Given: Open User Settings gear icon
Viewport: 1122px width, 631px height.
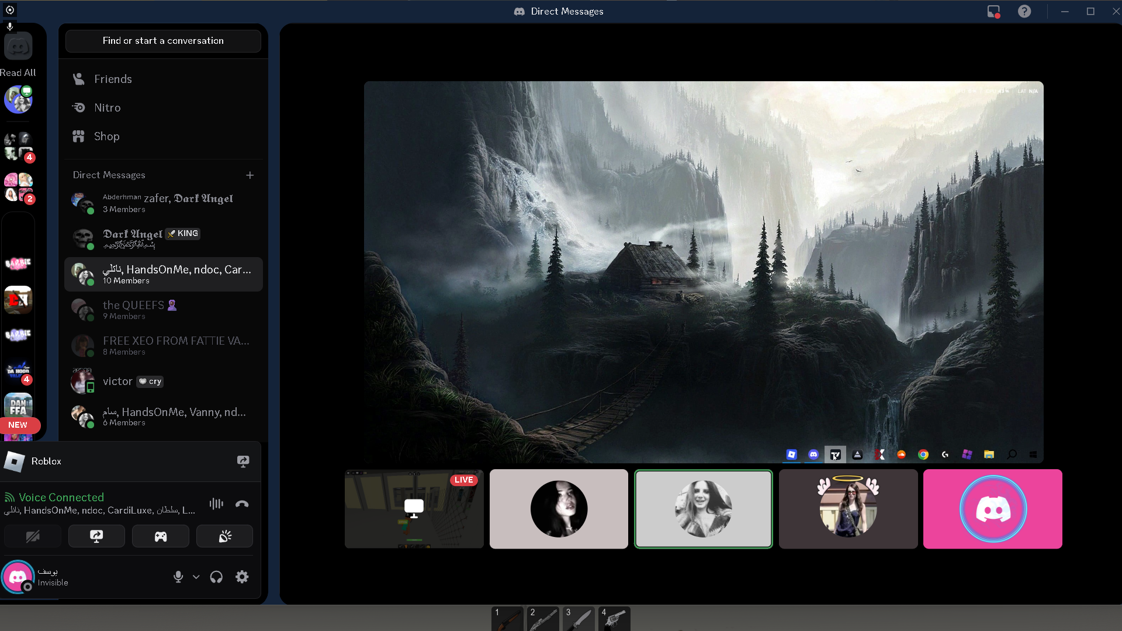Looking at the screenshot, I should 242,577.
